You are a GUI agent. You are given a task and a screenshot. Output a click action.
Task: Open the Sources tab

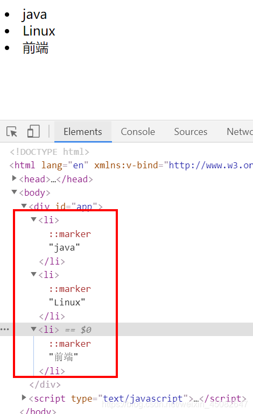click(191, 132)
